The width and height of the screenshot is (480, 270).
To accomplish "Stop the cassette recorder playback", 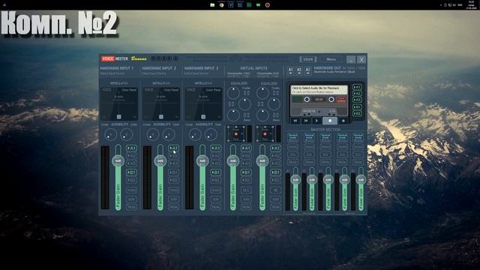I will coord(330,121).
